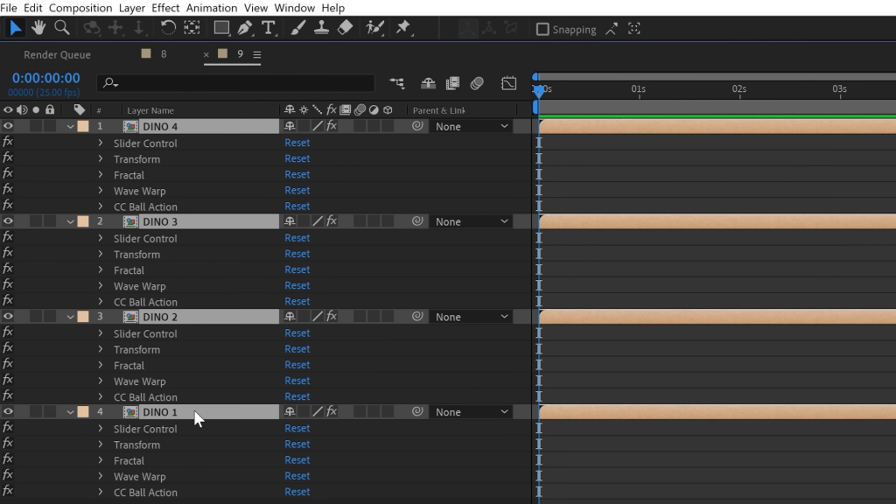
Task: Collapse the DINO 3 layer
Action: coord(70,221)
